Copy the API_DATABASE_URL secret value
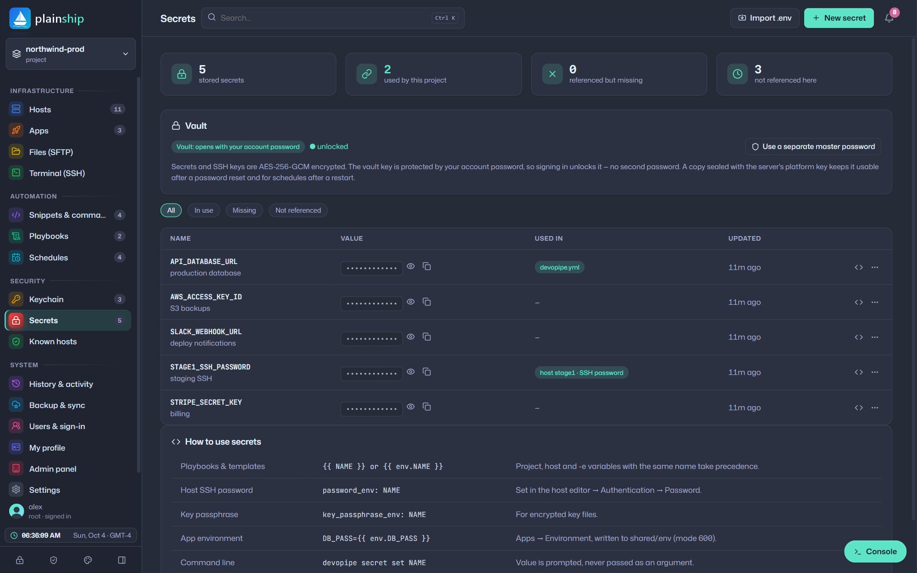The image size is (917, 573). [x=426, y=266]
